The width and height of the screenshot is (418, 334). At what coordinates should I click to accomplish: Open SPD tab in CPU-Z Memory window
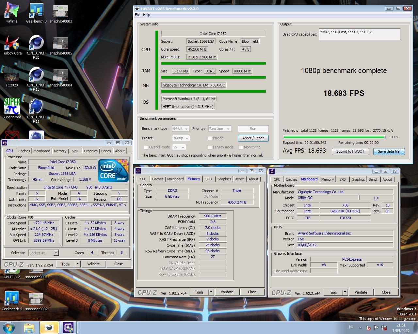209,179
